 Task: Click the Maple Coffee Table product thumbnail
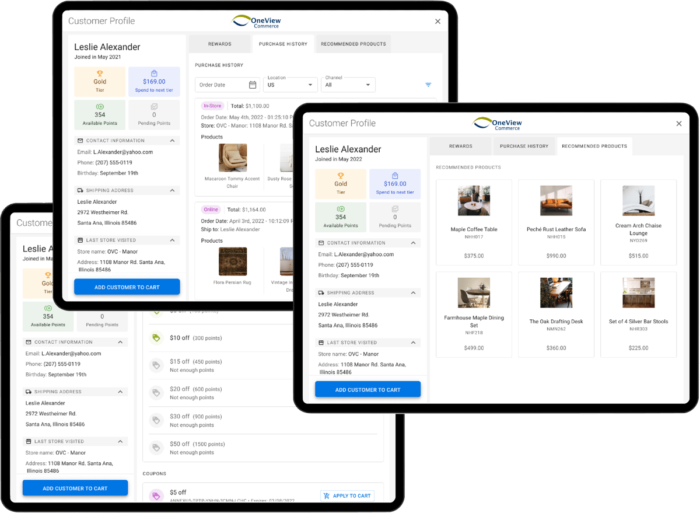473,200
